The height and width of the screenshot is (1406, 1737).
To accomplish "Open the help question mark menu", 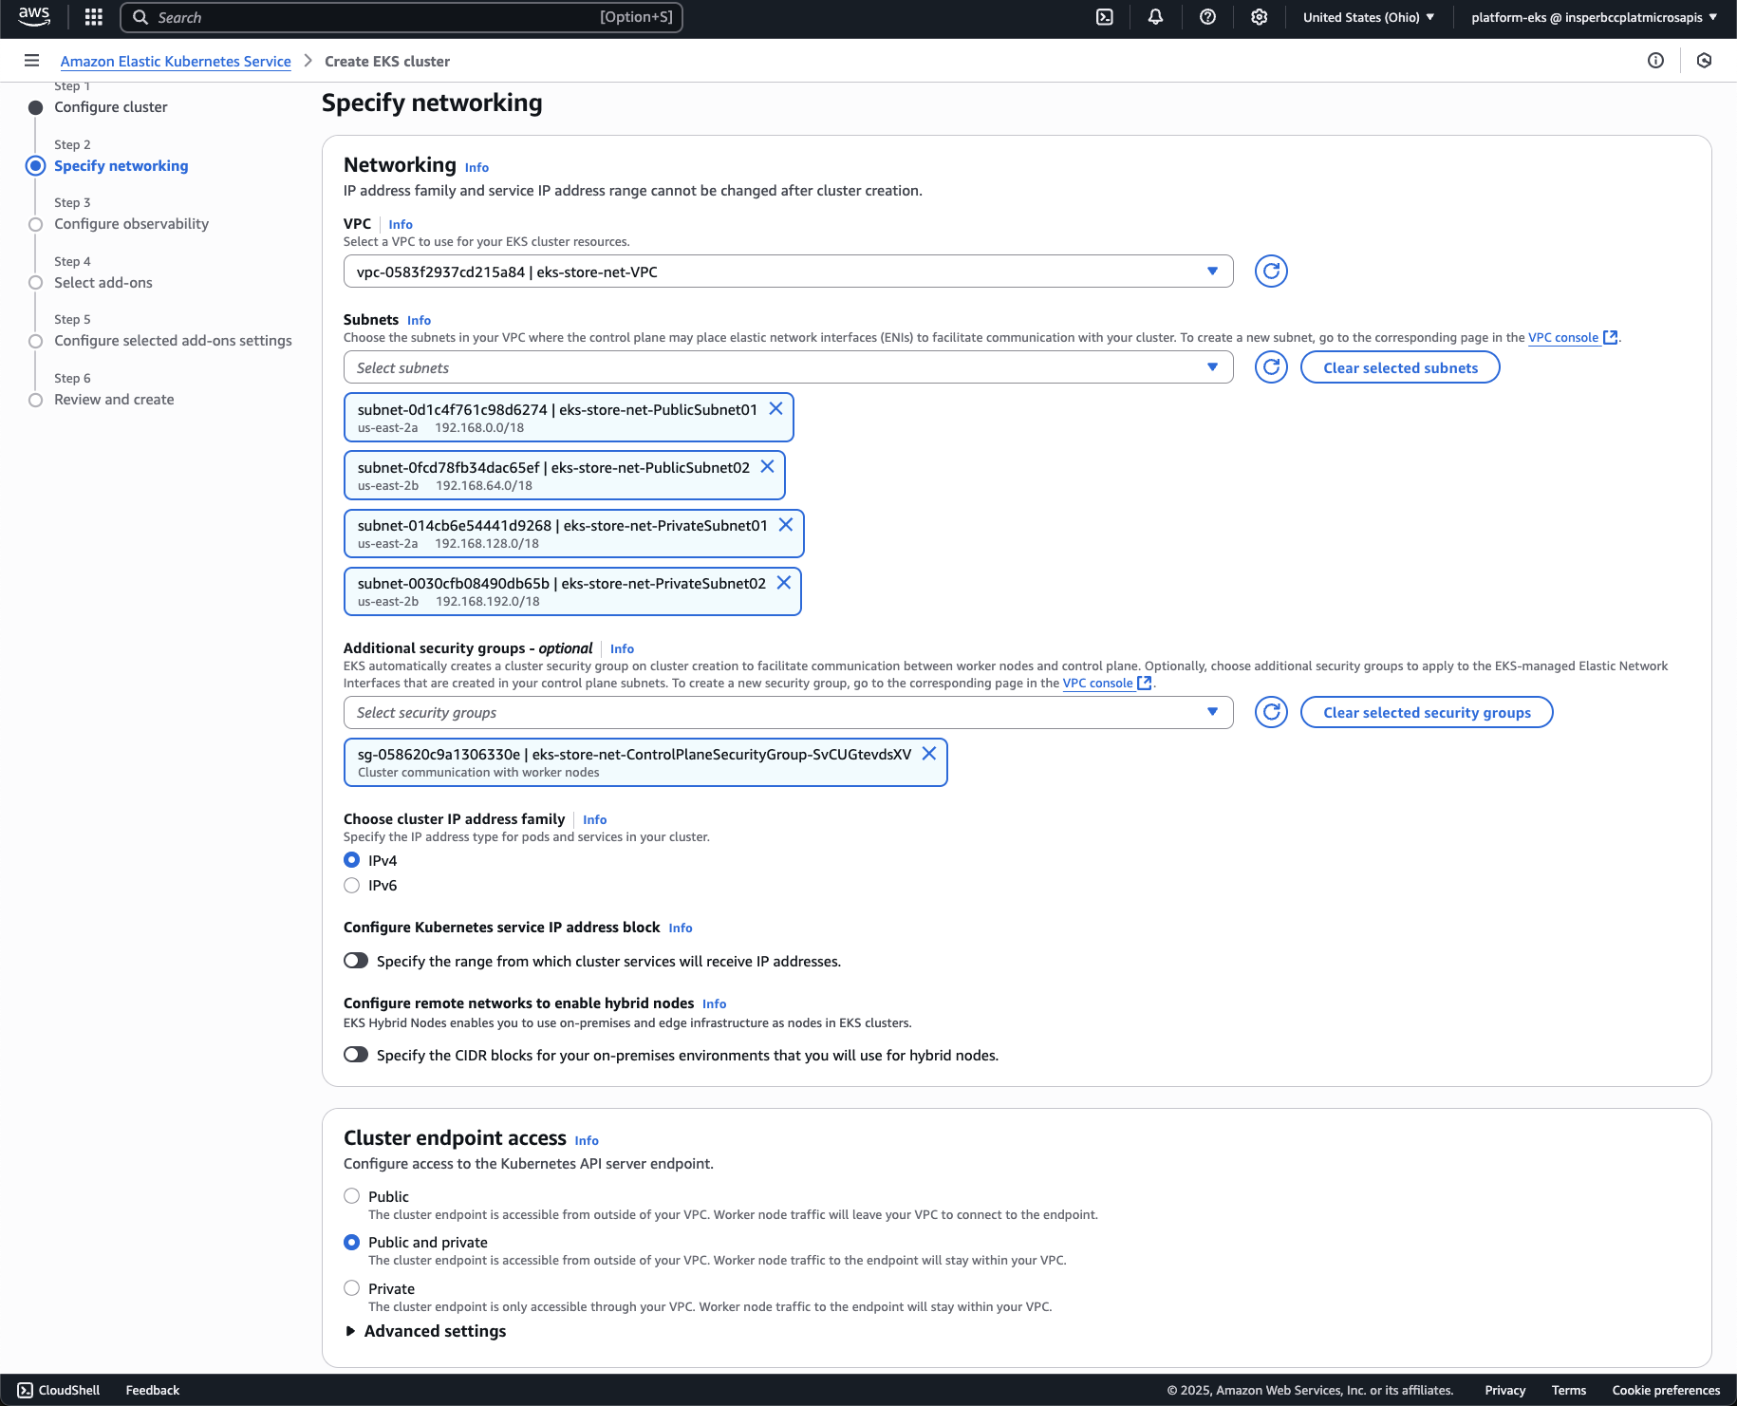I will pos(1207,17).
